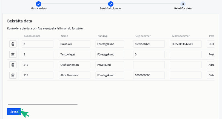Remove Olof Börjesson row via trash icon
This screenshot has width=222, height=119.
(13, 65)
